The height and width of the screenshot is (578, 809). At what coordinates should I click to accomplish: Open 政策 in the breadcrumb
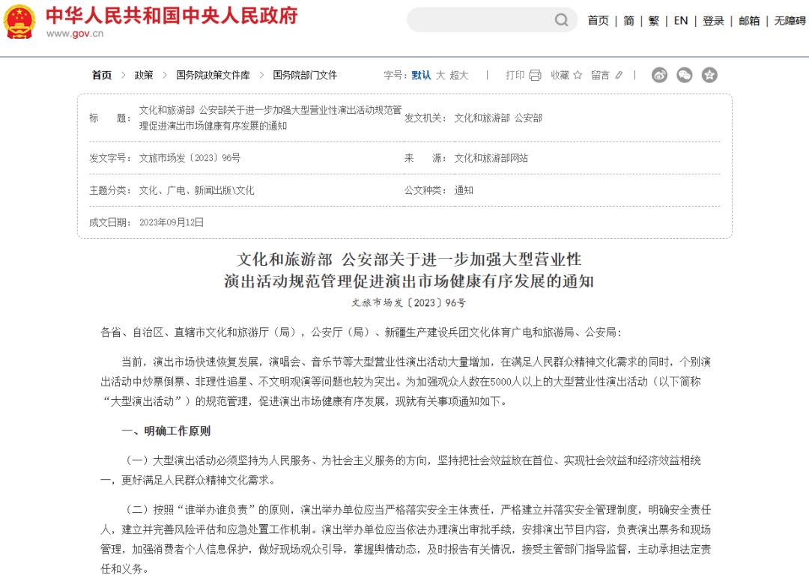coord(143,76)
